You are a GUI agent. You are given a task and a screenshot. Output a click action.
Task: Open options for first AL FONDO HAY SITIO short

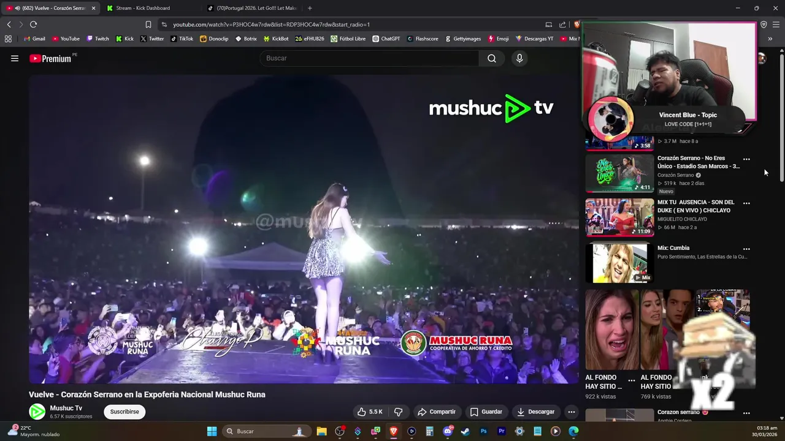click(632, 380)
